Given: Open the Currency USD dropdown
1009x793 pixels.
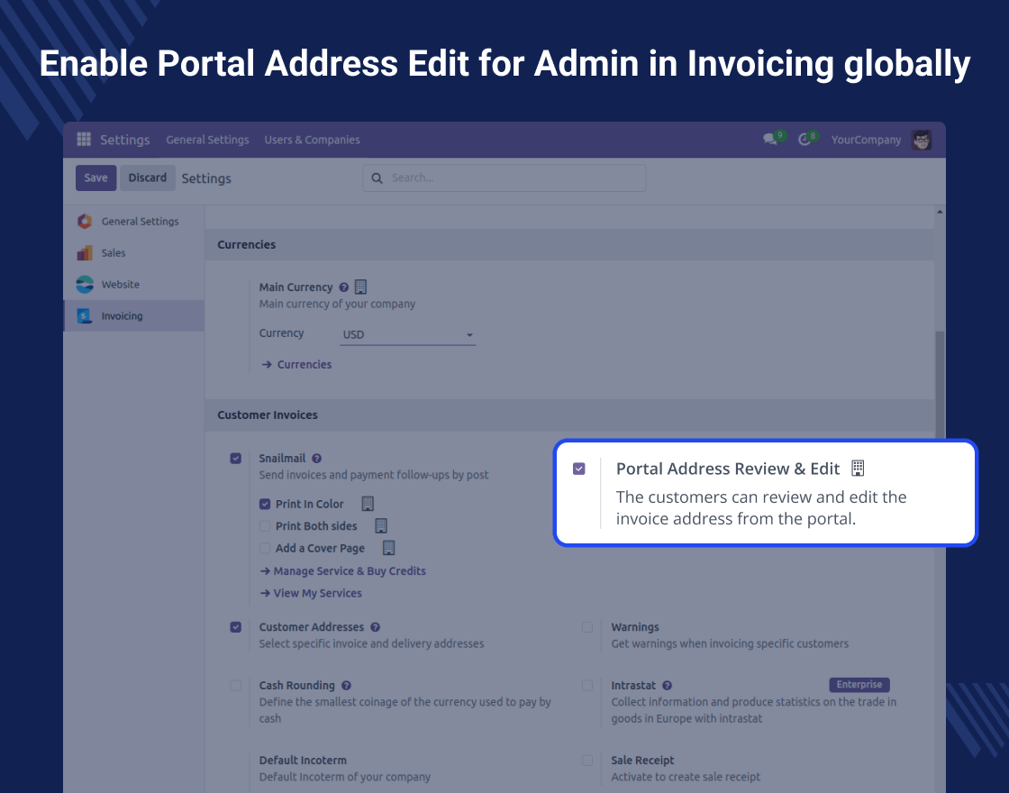Looking at the screenshot, I should 407,334.
